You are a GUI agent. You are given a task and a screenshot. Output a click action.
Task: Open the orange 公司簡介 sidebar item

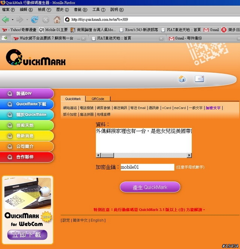pos(27,146)
